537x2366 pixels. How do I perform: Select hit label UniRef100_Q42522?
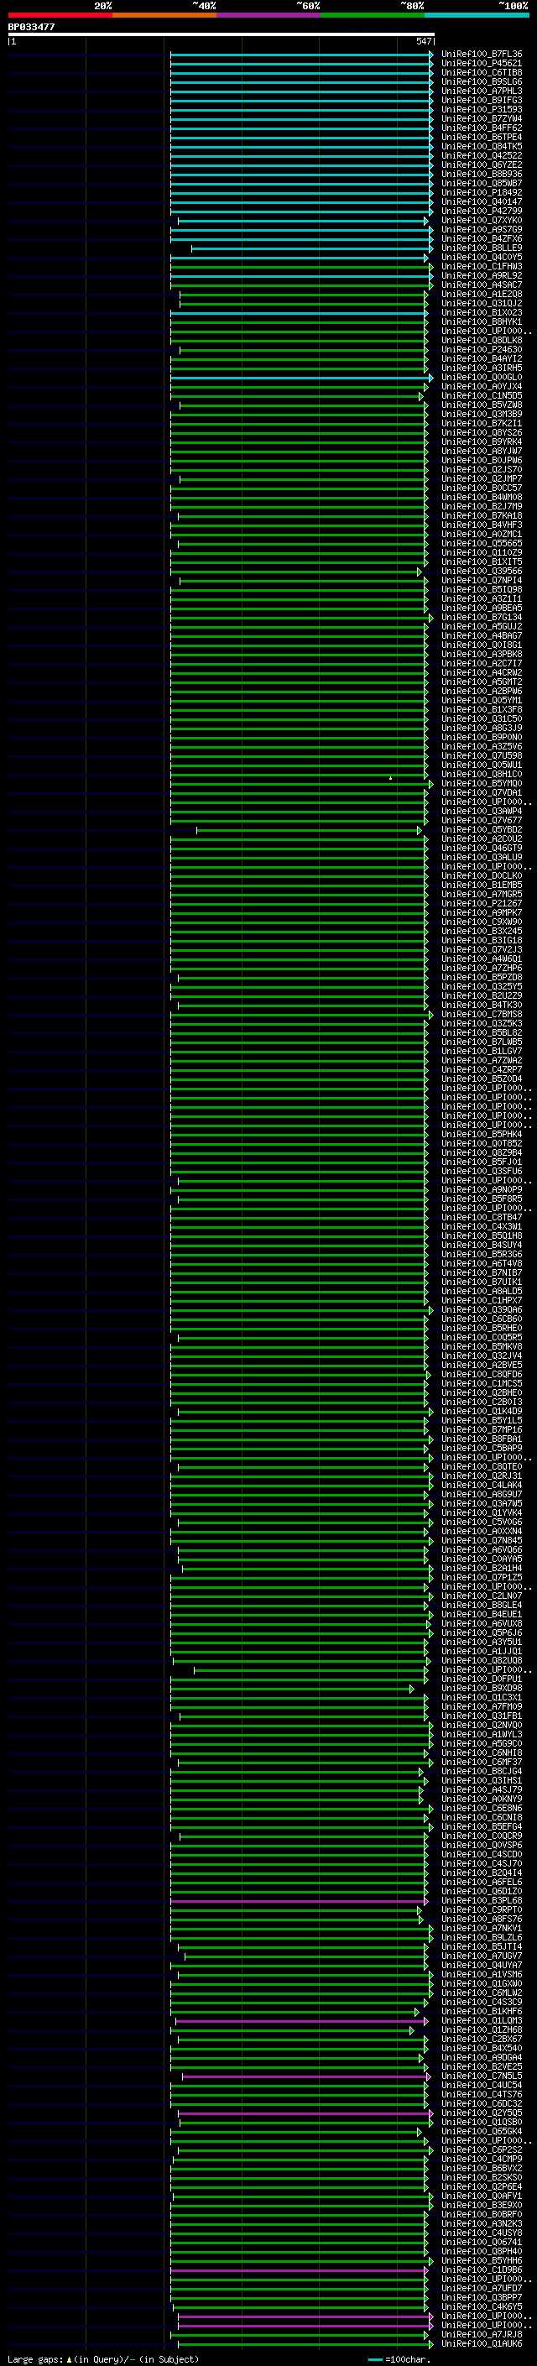[482, 155]
